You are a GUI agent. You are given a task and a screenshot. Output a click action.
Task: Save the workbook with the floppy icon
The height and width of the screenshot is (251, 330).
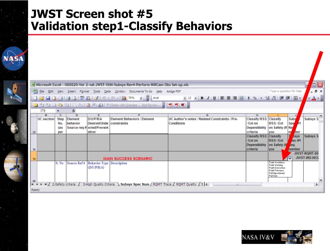[48, 98]
